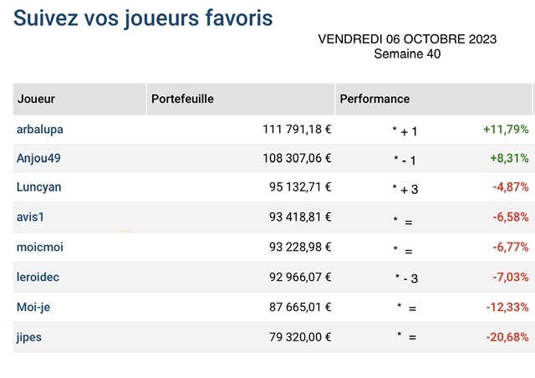535x378 pixels.
Task: Click leroidec's -7,03% performance figure
Action: [510, 277]
